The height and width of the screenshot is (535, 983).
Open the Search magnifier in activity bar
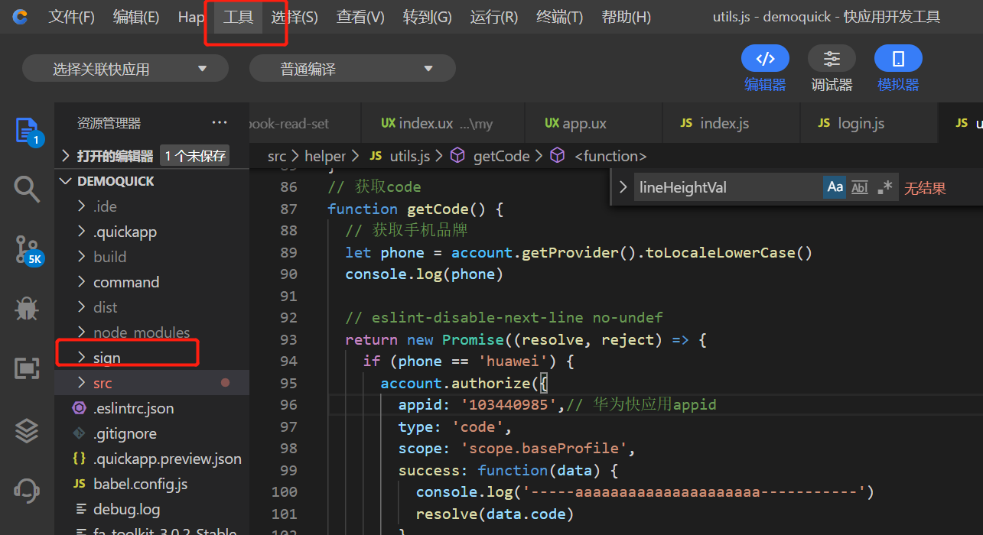(27, 189)
